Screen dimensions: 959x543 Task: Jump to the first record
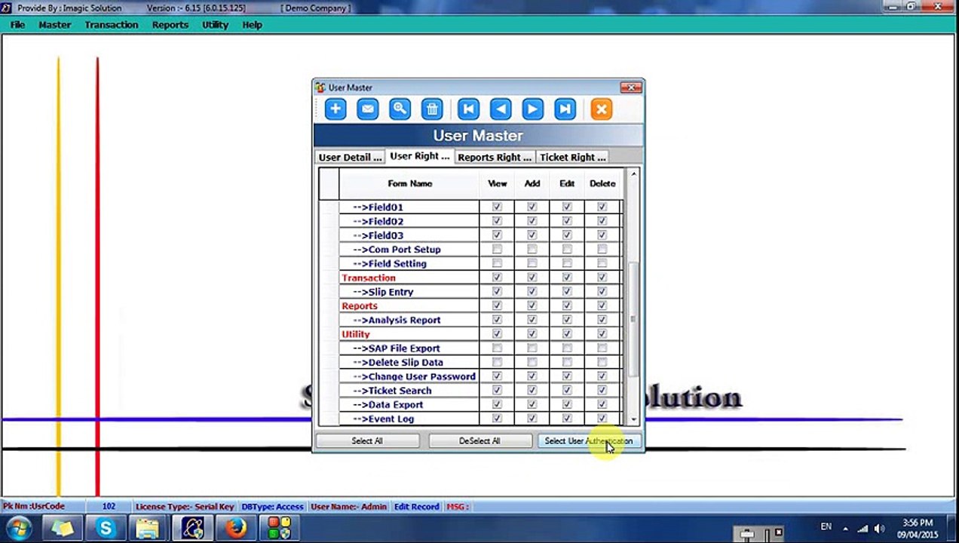pyautogui.click(x=468, y=109)
